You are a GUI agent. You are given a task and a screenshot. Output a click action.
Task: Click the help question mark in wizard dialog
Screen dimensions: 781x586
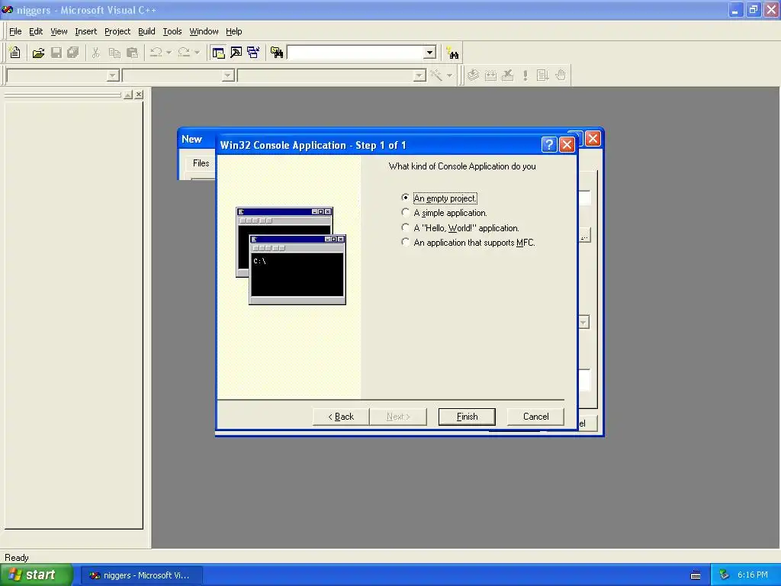click(x=549, y=144)
